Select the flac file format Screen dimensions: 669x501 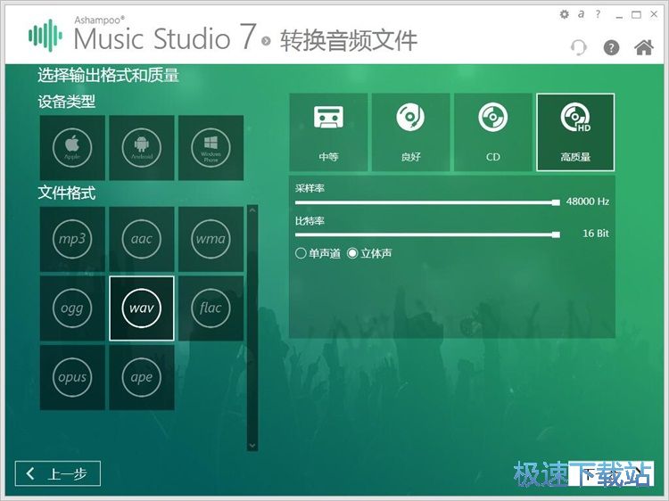pyautogui.click(x=211, y=308)
